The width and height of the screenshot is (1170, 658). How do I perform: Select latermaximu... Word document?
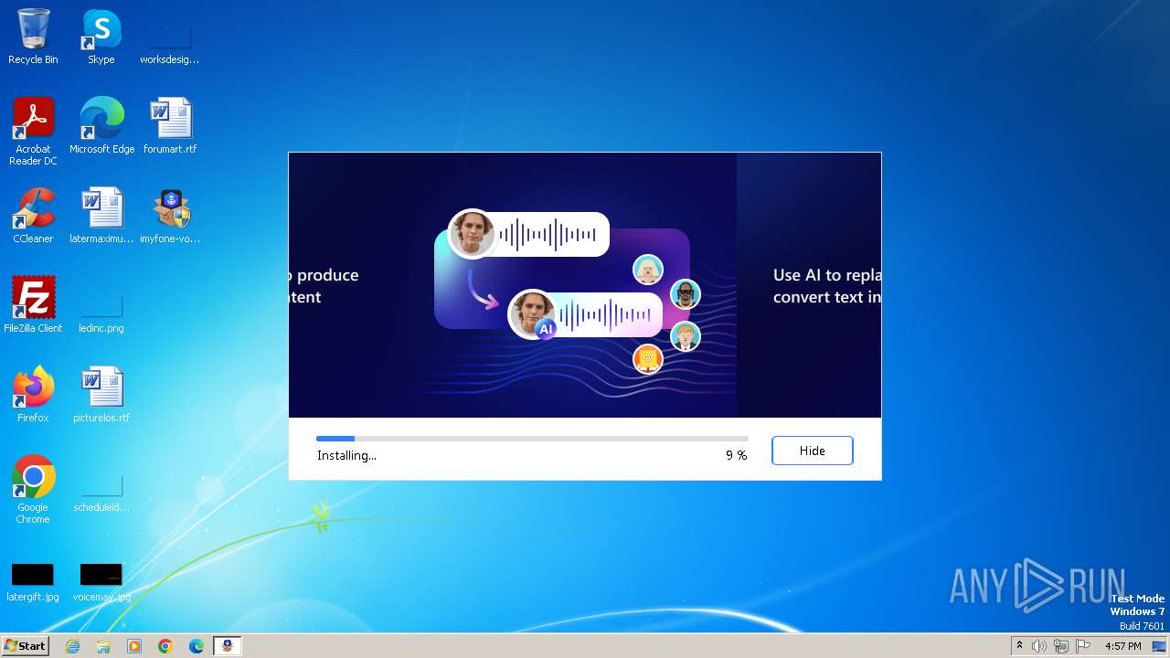(x=101, y=216)
